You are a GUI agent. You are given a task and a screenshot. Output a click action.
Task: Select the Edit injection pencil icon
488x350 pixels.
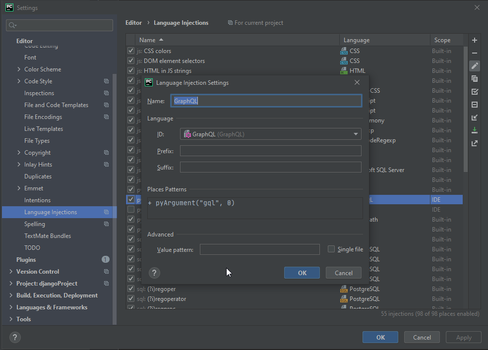475,65
